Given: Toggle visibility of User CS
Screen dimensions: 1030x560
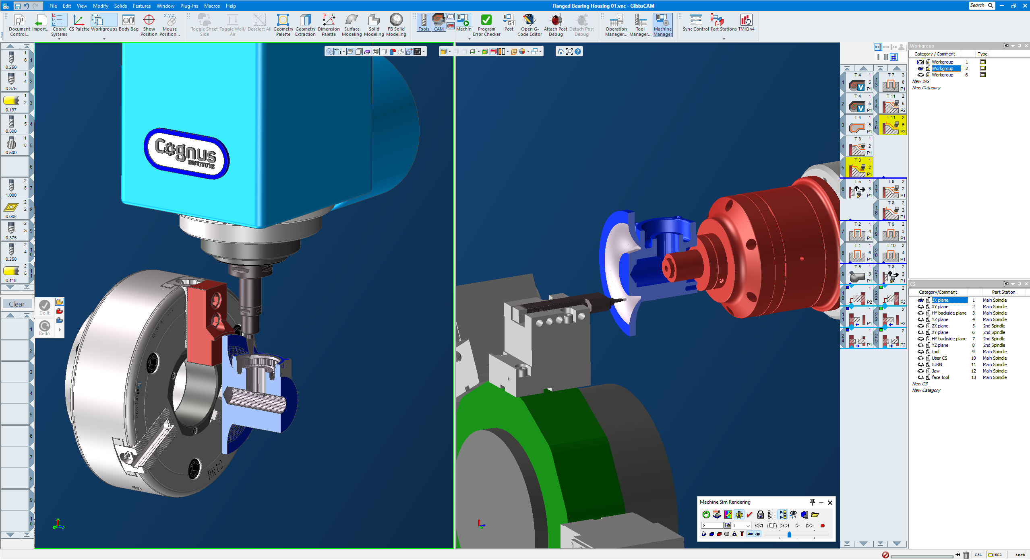Looking at the screenshot, I should [920, 358].
